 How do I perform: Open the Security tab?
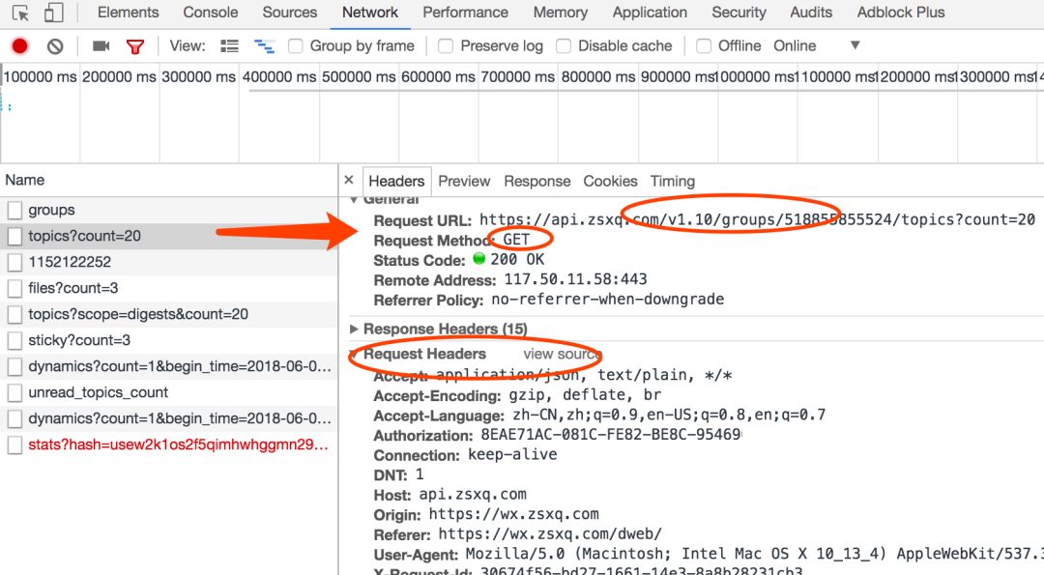click(739, 13)
